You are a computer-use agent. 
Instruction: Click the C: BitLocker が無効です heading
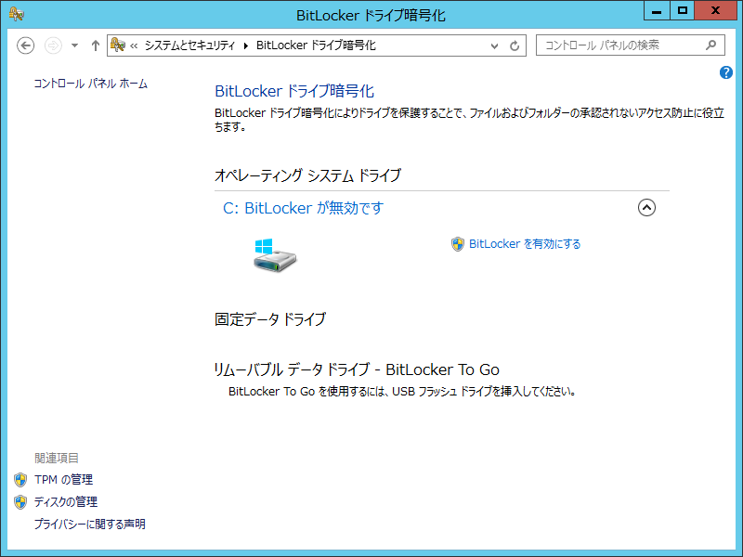click(x=304, y=208)
